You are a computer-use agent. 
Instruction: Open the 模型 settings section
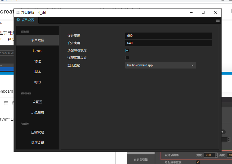coord(38,83)
